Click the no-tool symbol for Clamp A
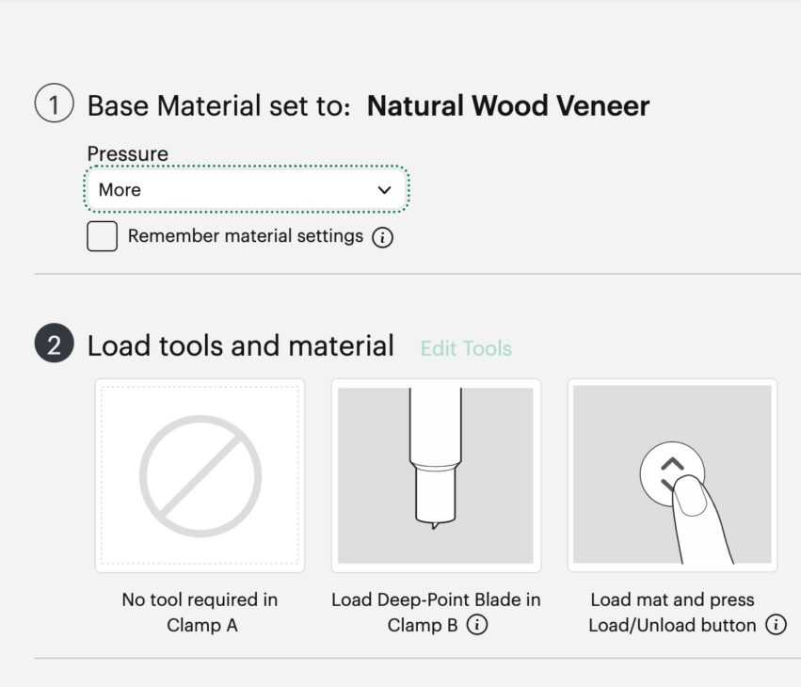Screen dimensions: 801x687 tap(200, 475)
